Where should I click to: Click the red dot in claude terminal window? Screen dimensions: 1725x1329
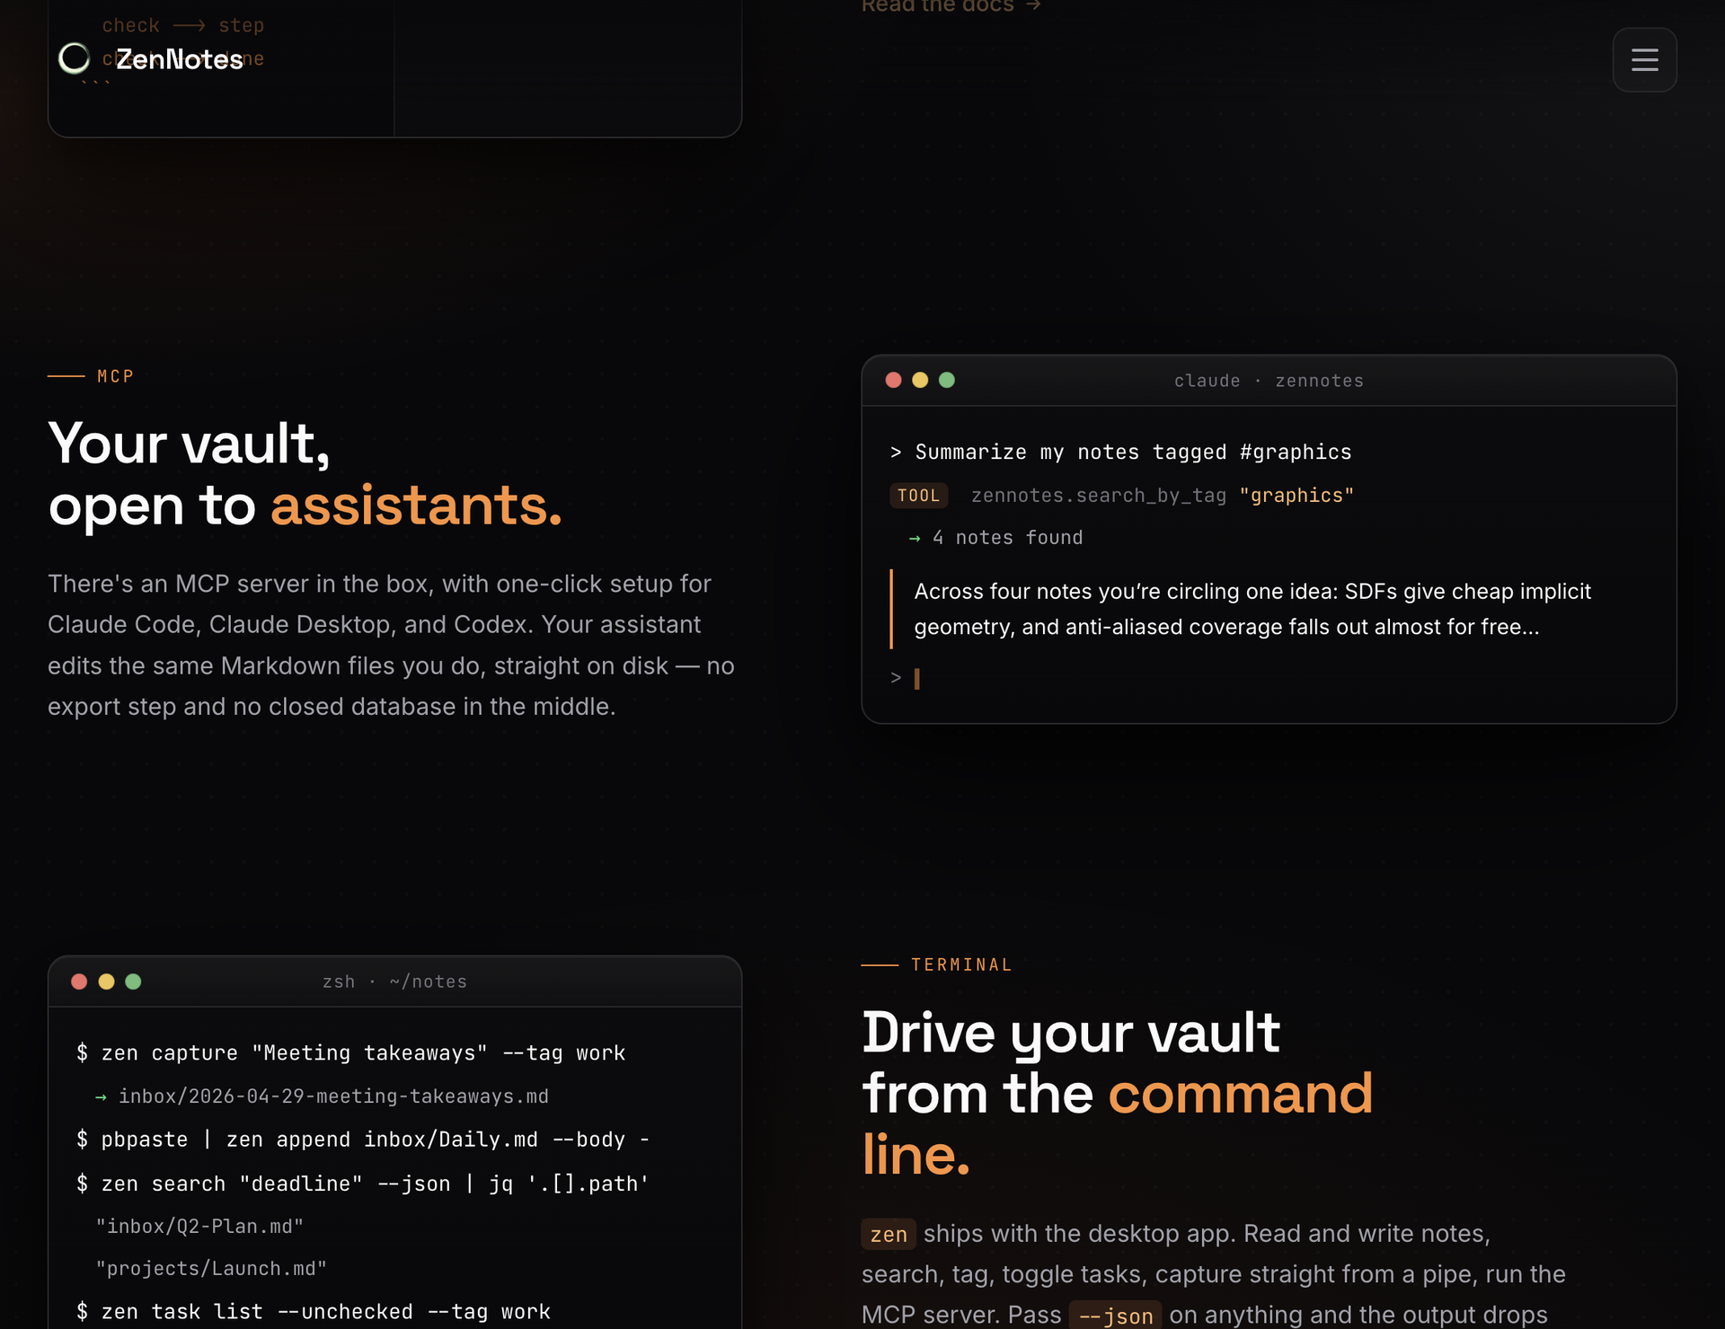click(893, 380)
